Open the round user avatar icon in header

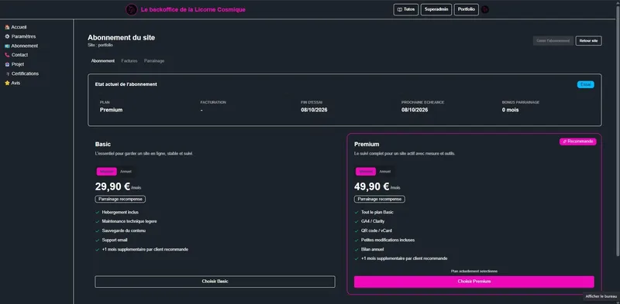(485, 9)
